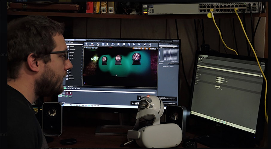The image size is (271, 149).
Task: Open the camera speed control in viewport
Action: tap(155, 49)
